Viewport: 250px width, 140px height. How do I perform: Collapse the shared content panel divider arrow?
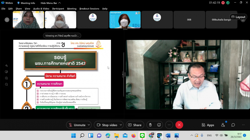123,74
